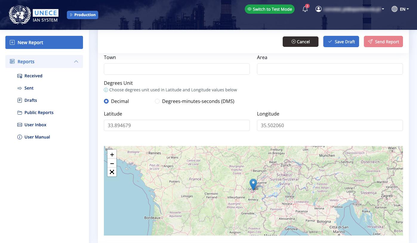The width and height of the screenshot is (417, 243).
Task: Click Trieste on the map
Action: pos(357,204)
